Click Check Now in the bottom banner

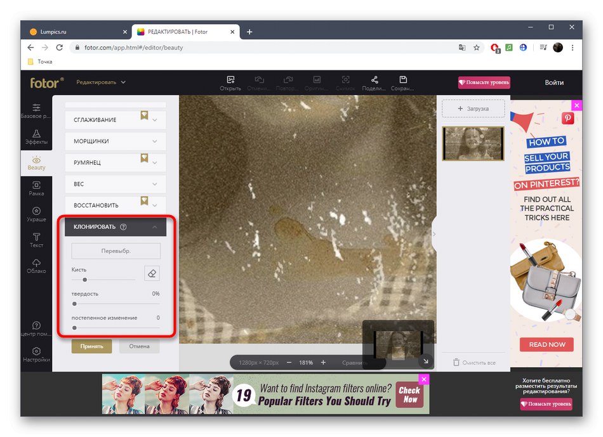[x=410, y=395]
